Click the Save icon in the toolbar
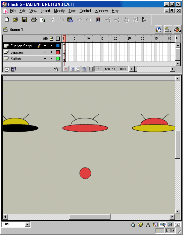The image size is (183, 235). pyautogui.click(x=25, y=19)
